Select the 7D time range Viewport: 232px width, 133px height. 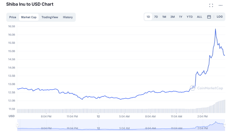coord(156,17)
